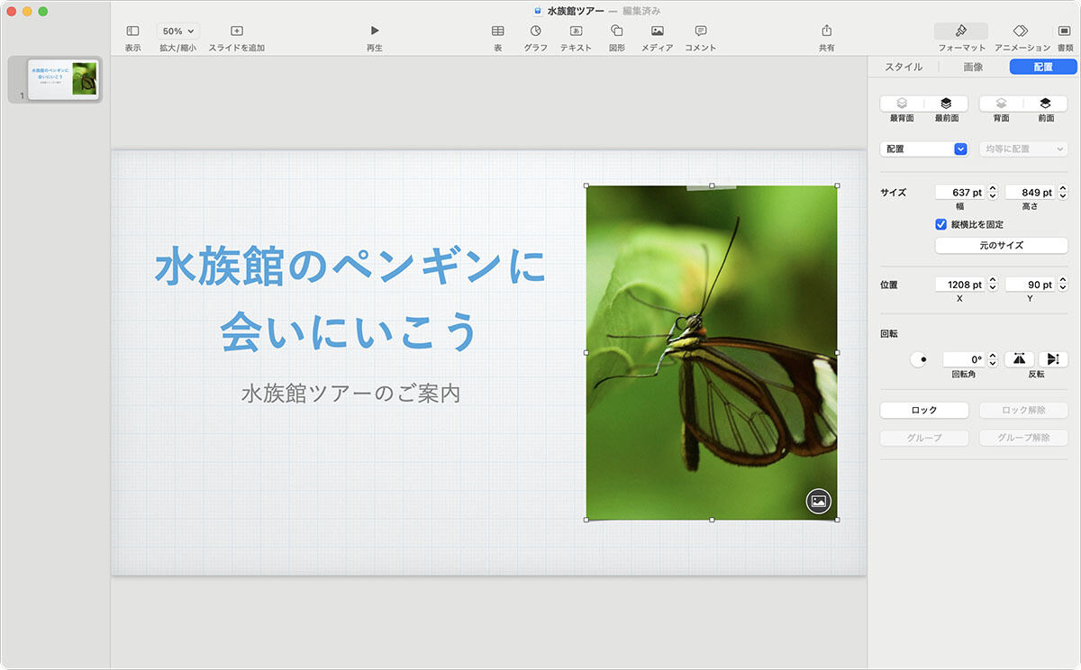Click the Y field showing 90 pt
1081x670 pixels.
pyautogui.click(x=1031, y=285)
